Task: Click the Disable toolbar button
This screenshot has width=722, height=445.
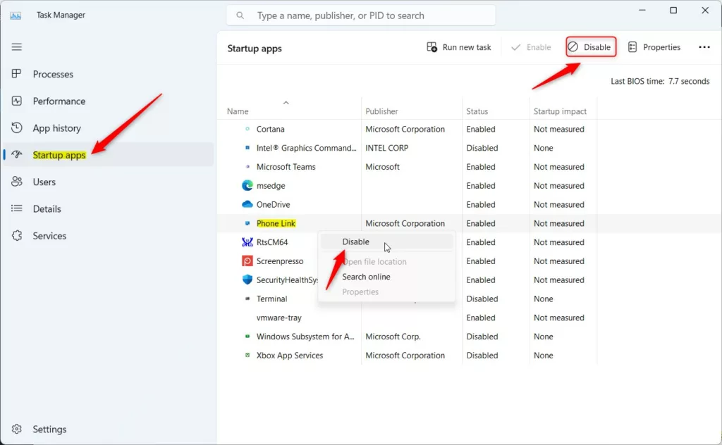Action: click(x=591, y=47)
